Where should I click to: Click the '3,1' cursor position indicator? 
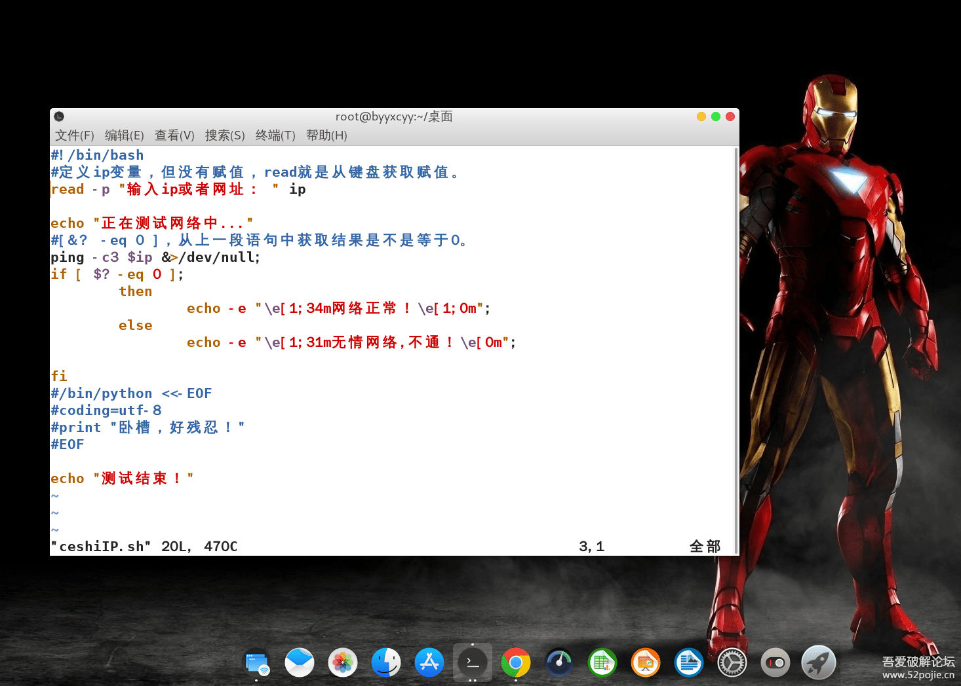(592, 547)
